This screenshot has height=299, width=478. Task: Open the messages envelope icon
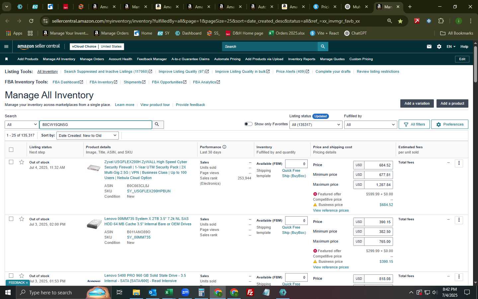click(429, 47)
